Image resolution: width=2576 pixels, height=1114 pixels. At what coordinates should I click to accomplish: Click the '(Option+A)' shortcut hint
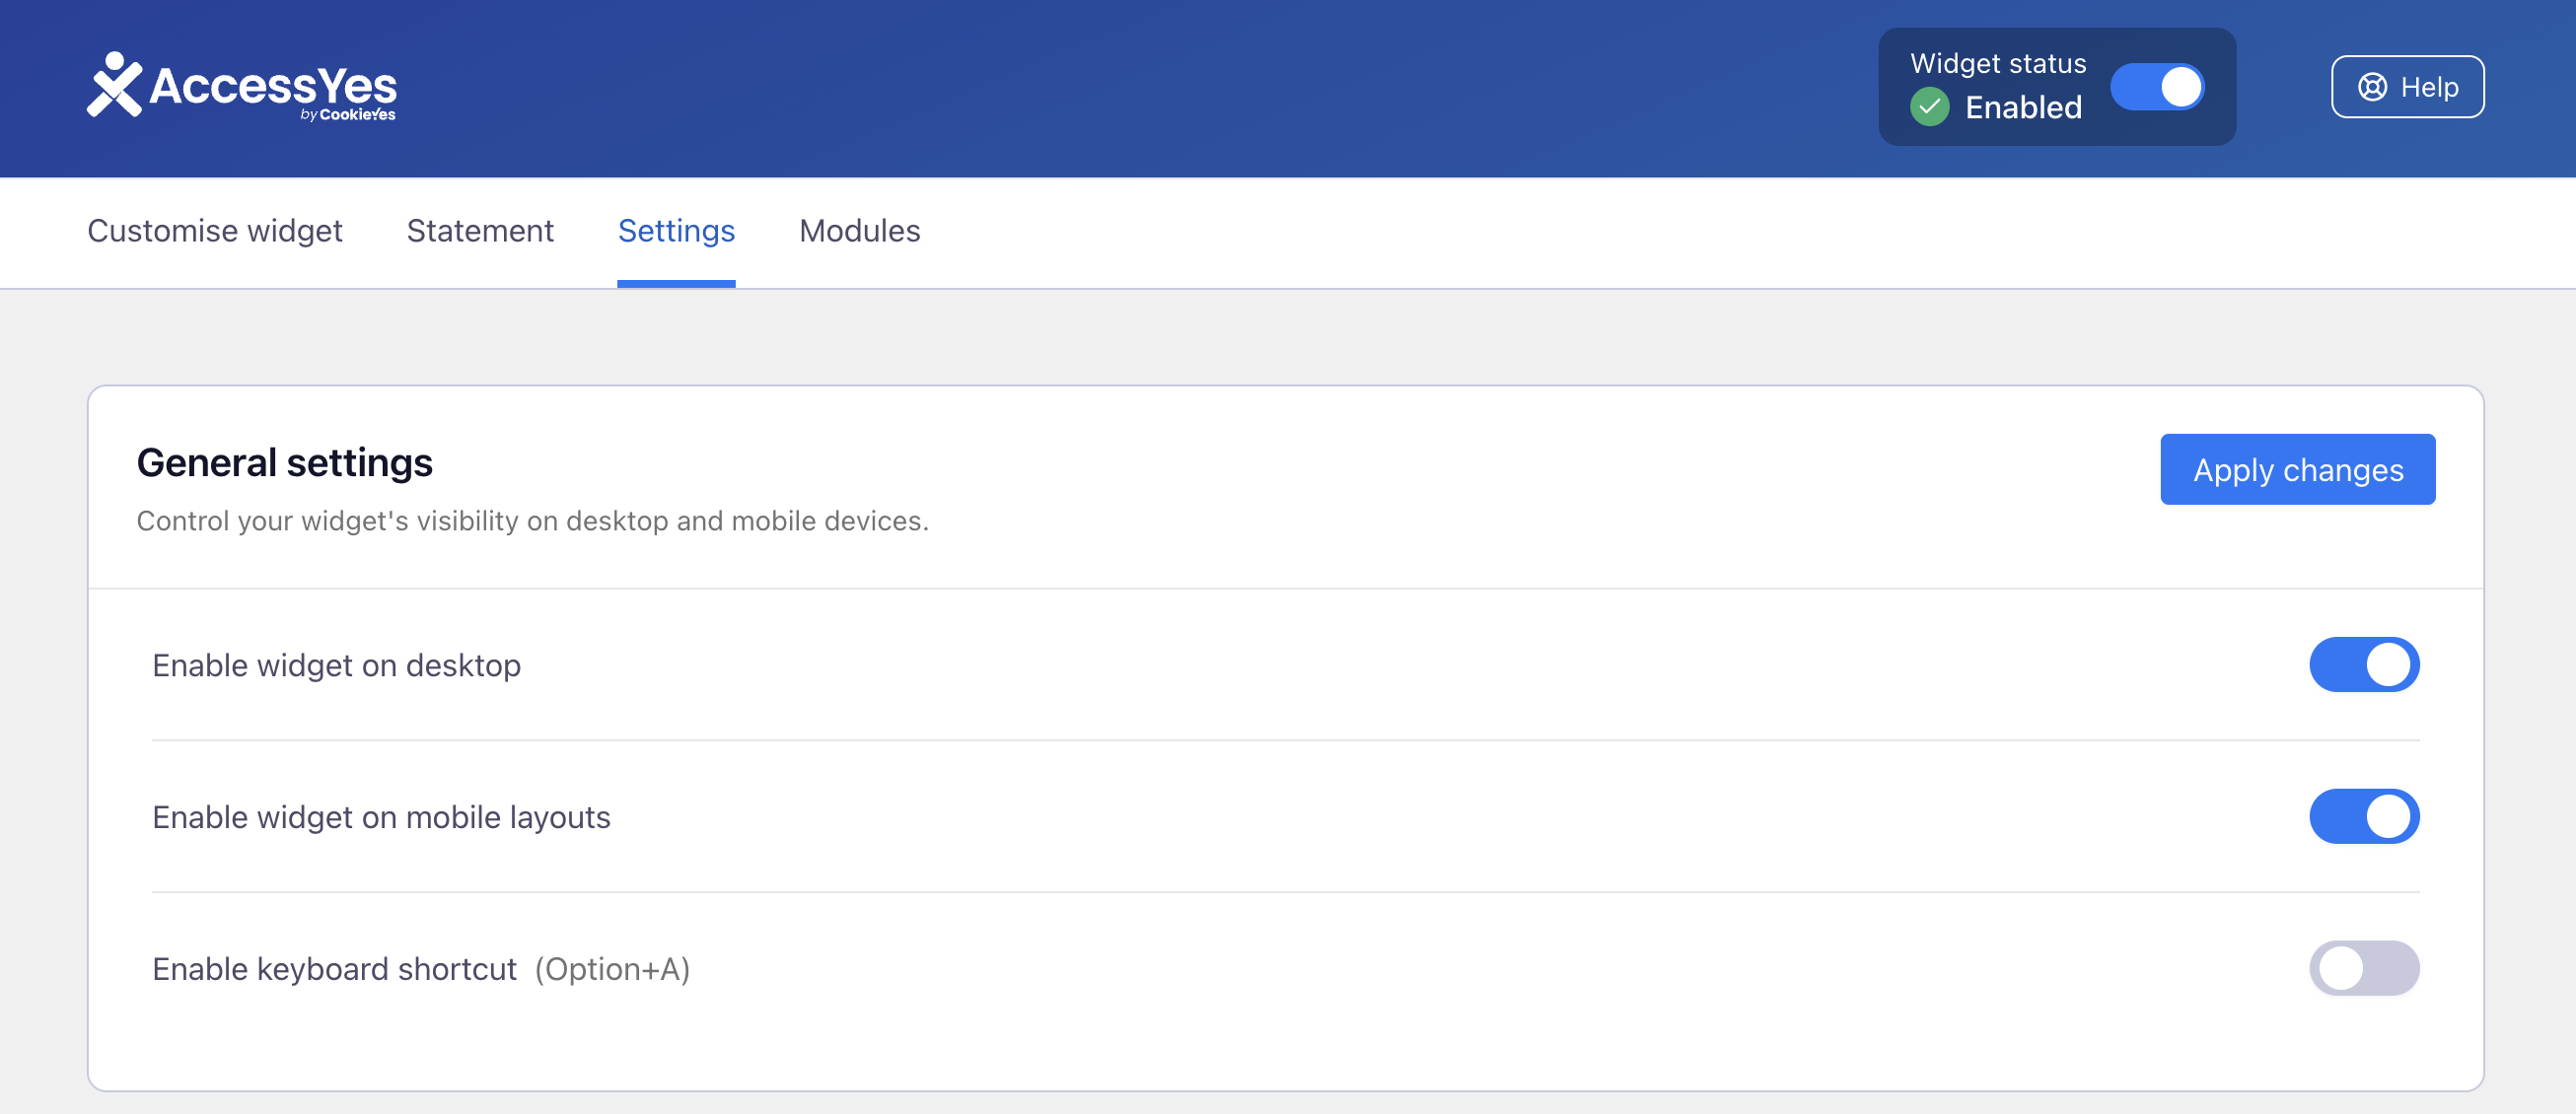tap(612, 969)
